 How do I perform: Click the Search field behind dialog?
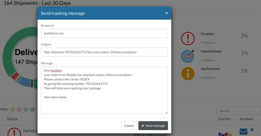(238, 111)
